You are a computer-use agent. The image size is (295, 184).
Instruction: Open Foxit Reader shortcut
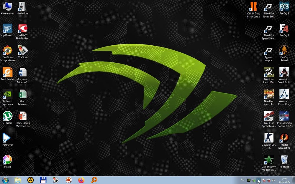[x=8, y=74]
